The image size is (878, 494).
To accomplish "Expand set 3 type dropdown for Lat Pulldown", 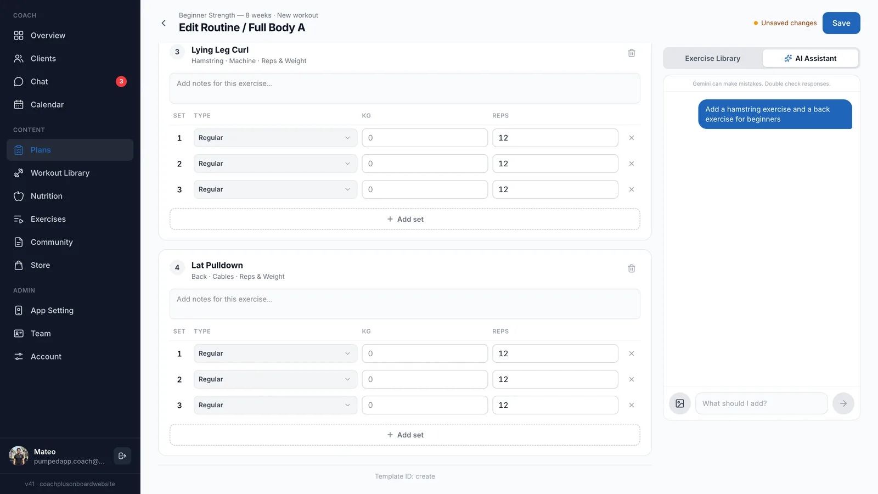I will [x=275, y=405].
